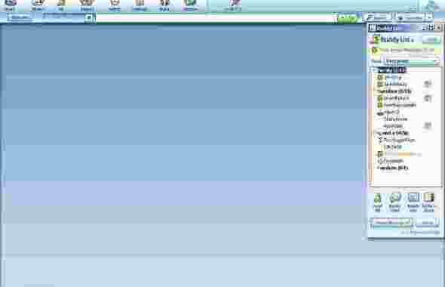Click the green Go button
This screenshot has height=287, width=445.
(348, 18)
